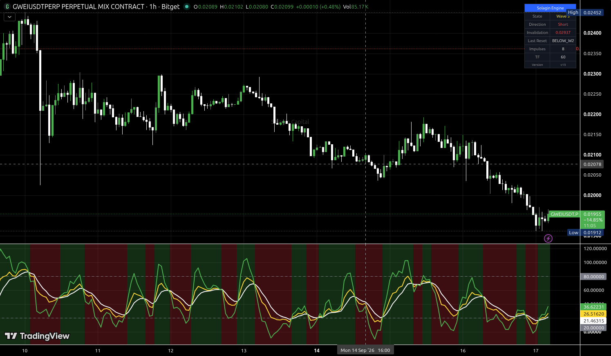The height and width of the screenshot is (356, 611).
Task: Click the 21.46315 white indicator value
Action: click(593, 321)
